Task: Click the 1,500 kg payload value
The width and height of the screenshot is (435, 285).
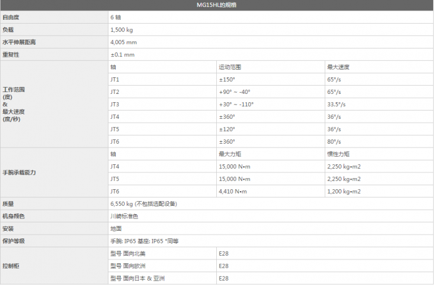Action: 122,30
